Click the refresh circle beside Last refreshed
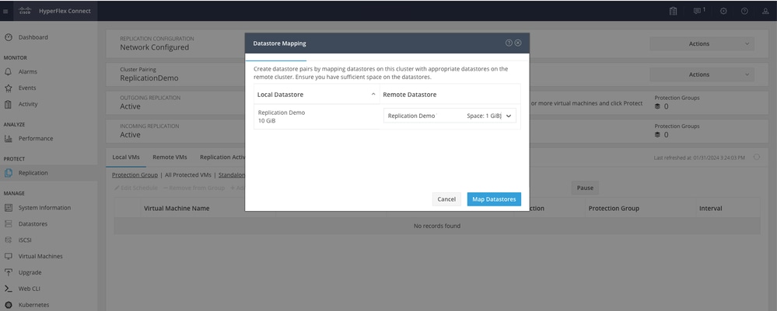This screenshot has width=777, height=311. click(x=757, y=157)
